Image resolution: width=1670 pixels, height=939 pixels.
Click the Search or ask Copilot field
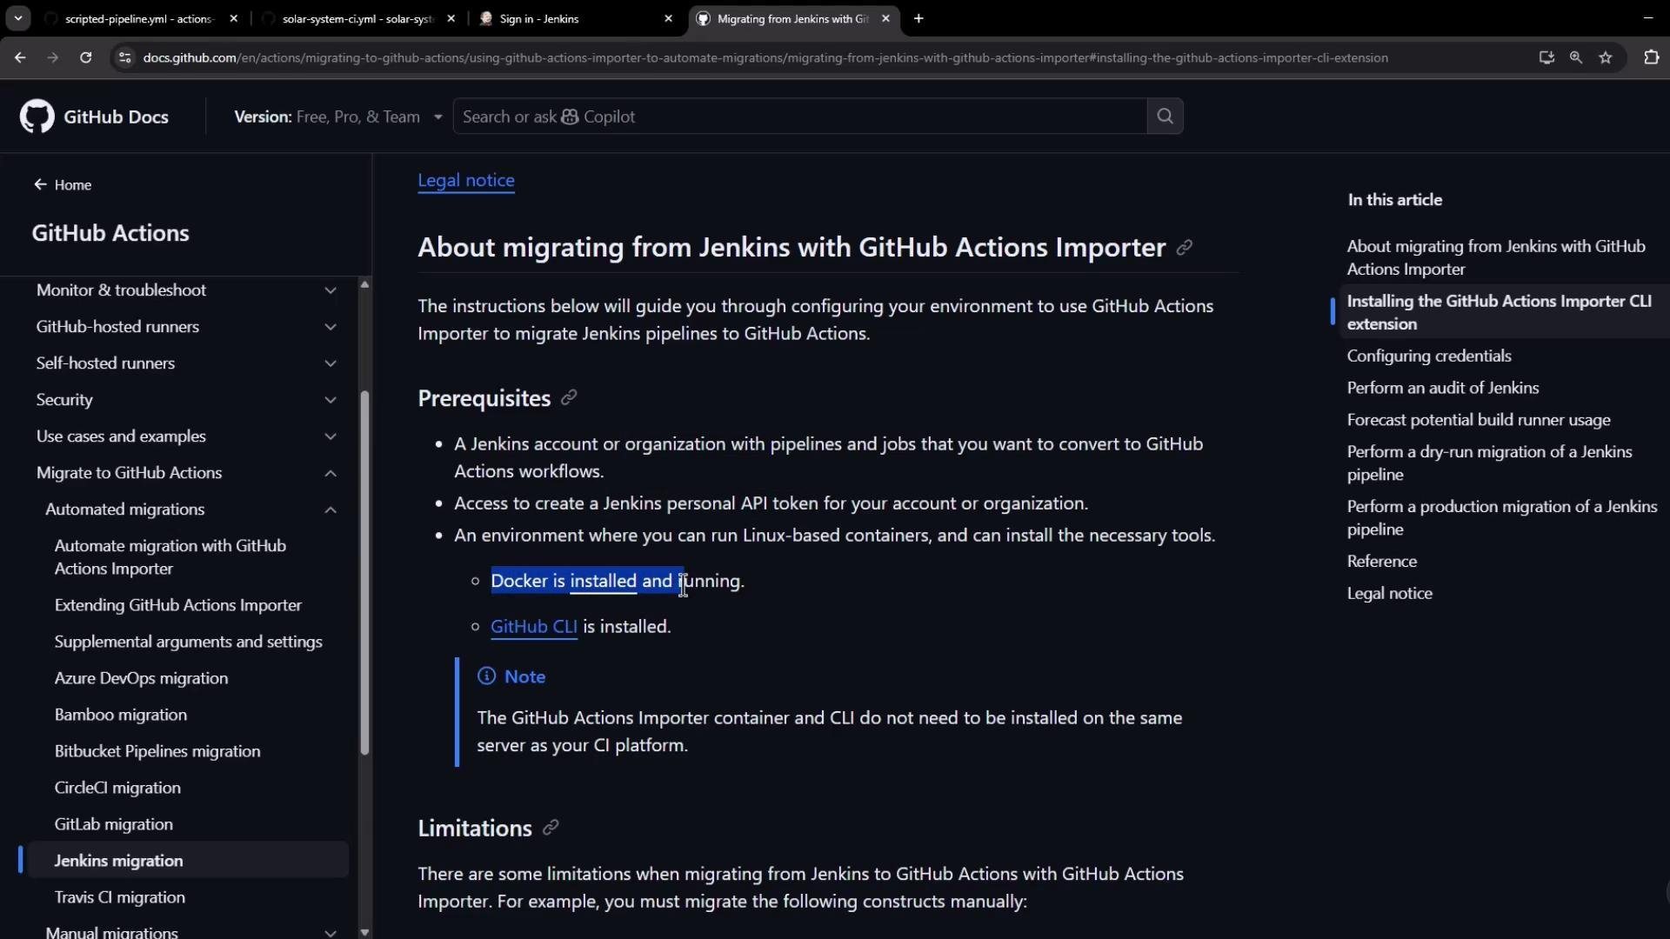coord(799,117)
